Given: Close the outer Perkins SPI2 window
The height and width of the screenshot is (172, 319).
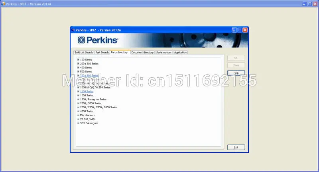Looking at the screenshot, I should pos(315,4).
